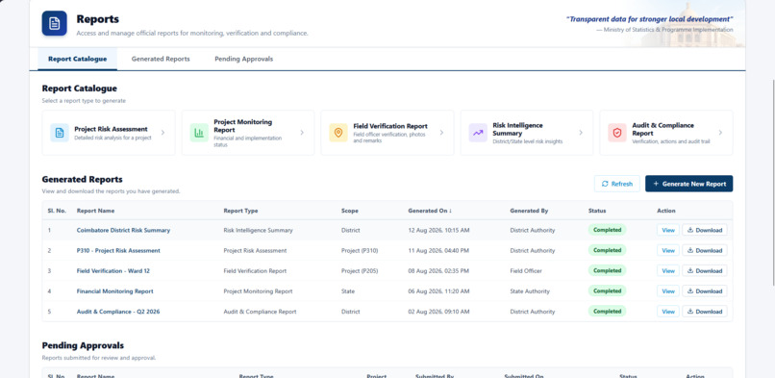The height and width of the screenshot is (378, 775).
Task: Click Generate New Report button
Action: 689,184
